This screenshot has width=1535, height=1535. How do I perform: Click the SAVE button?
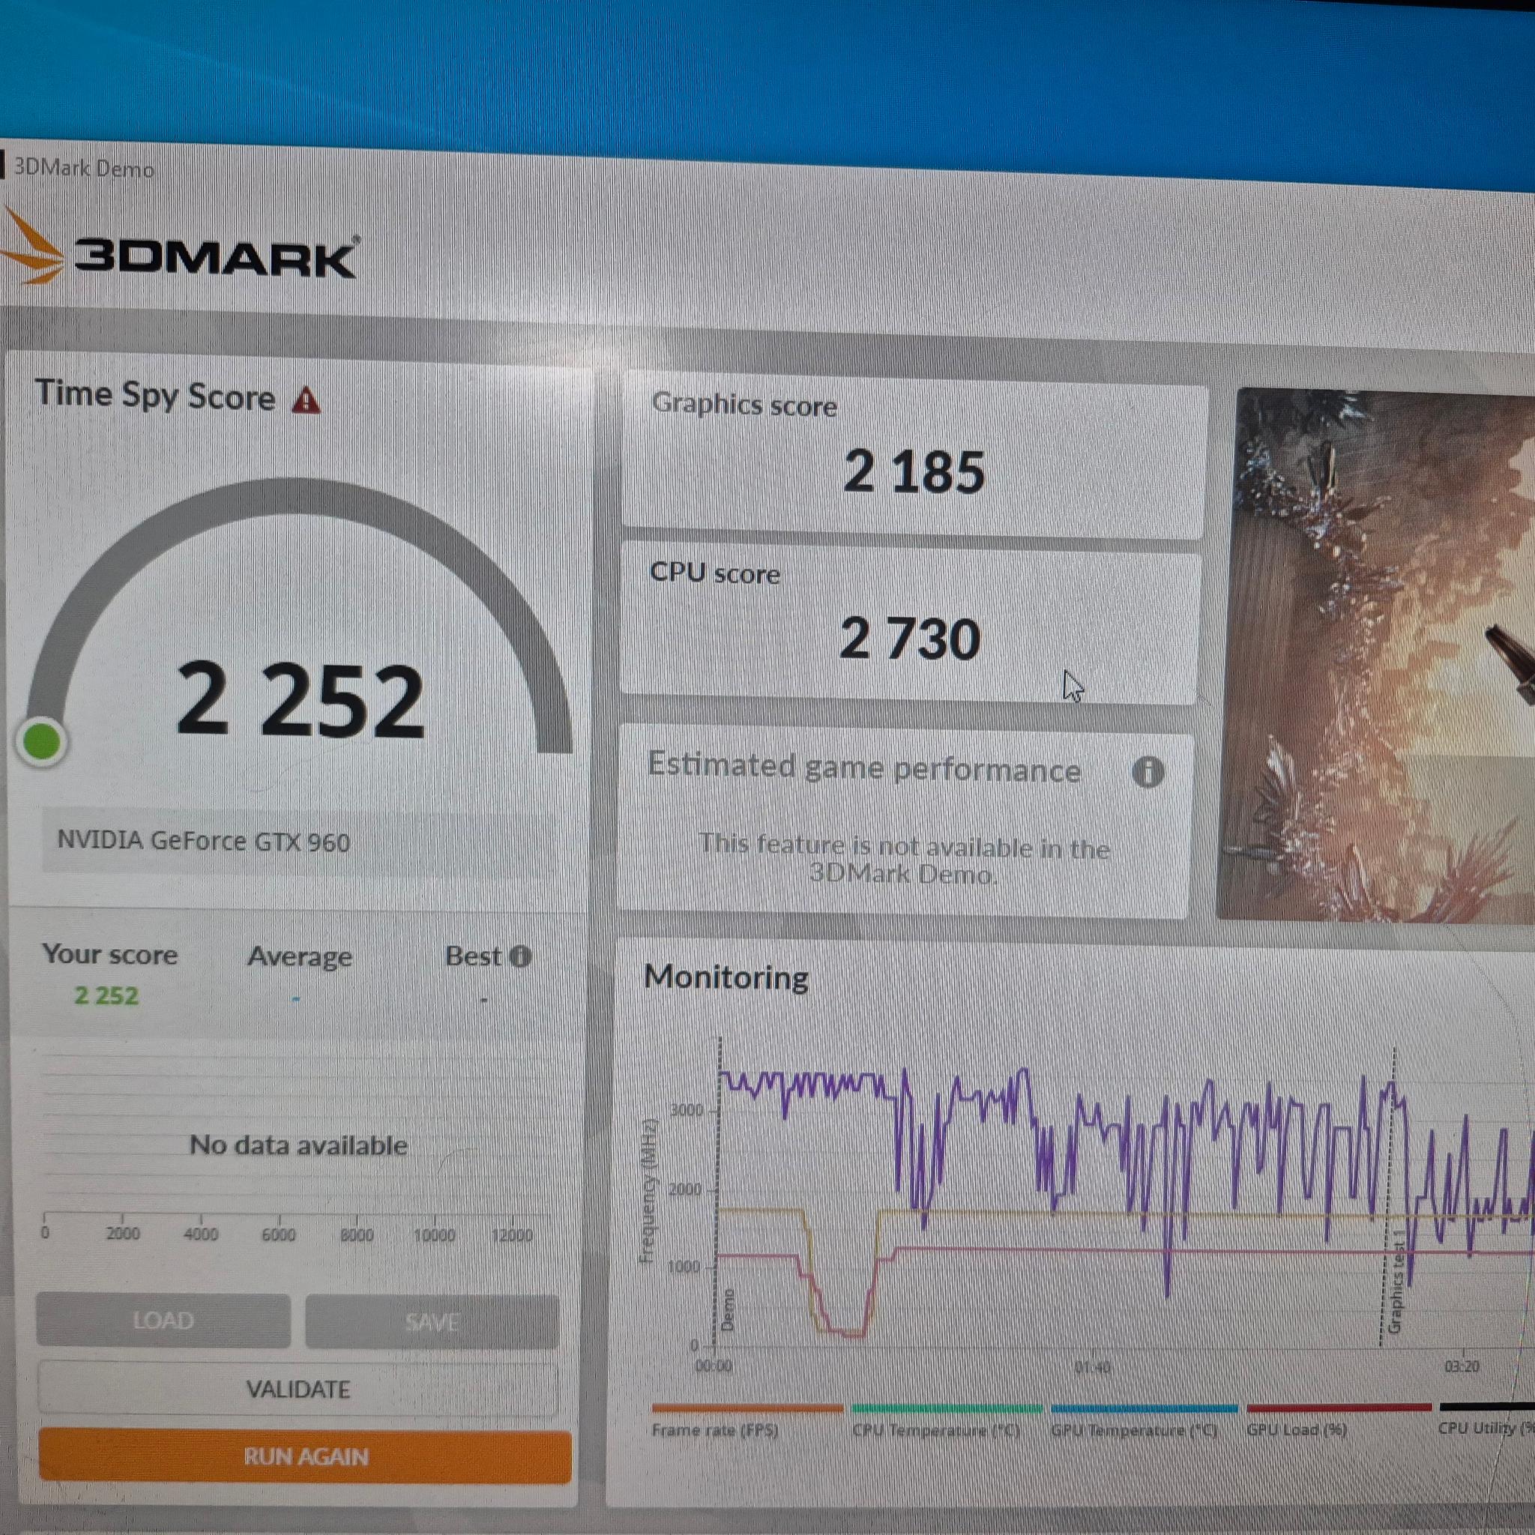(432, 1321)
